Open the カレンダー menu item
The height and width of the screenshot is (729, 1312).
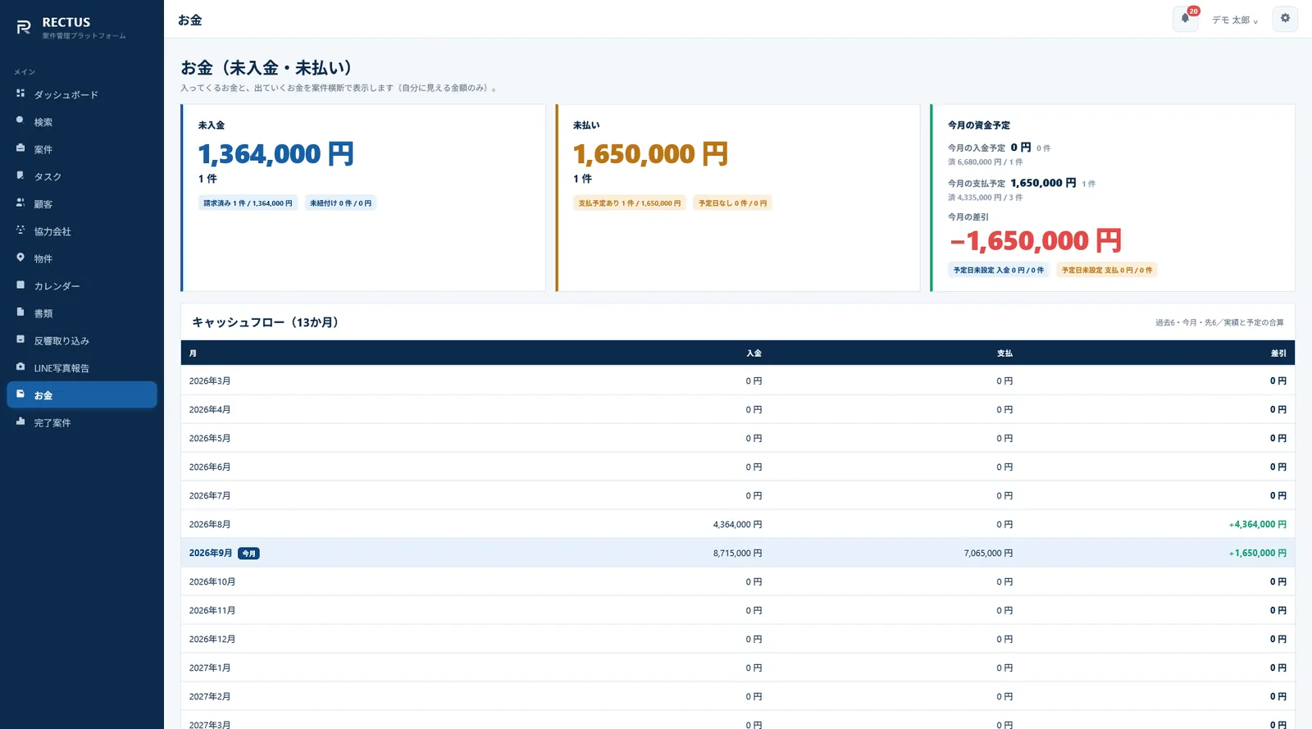pos(82,285)
